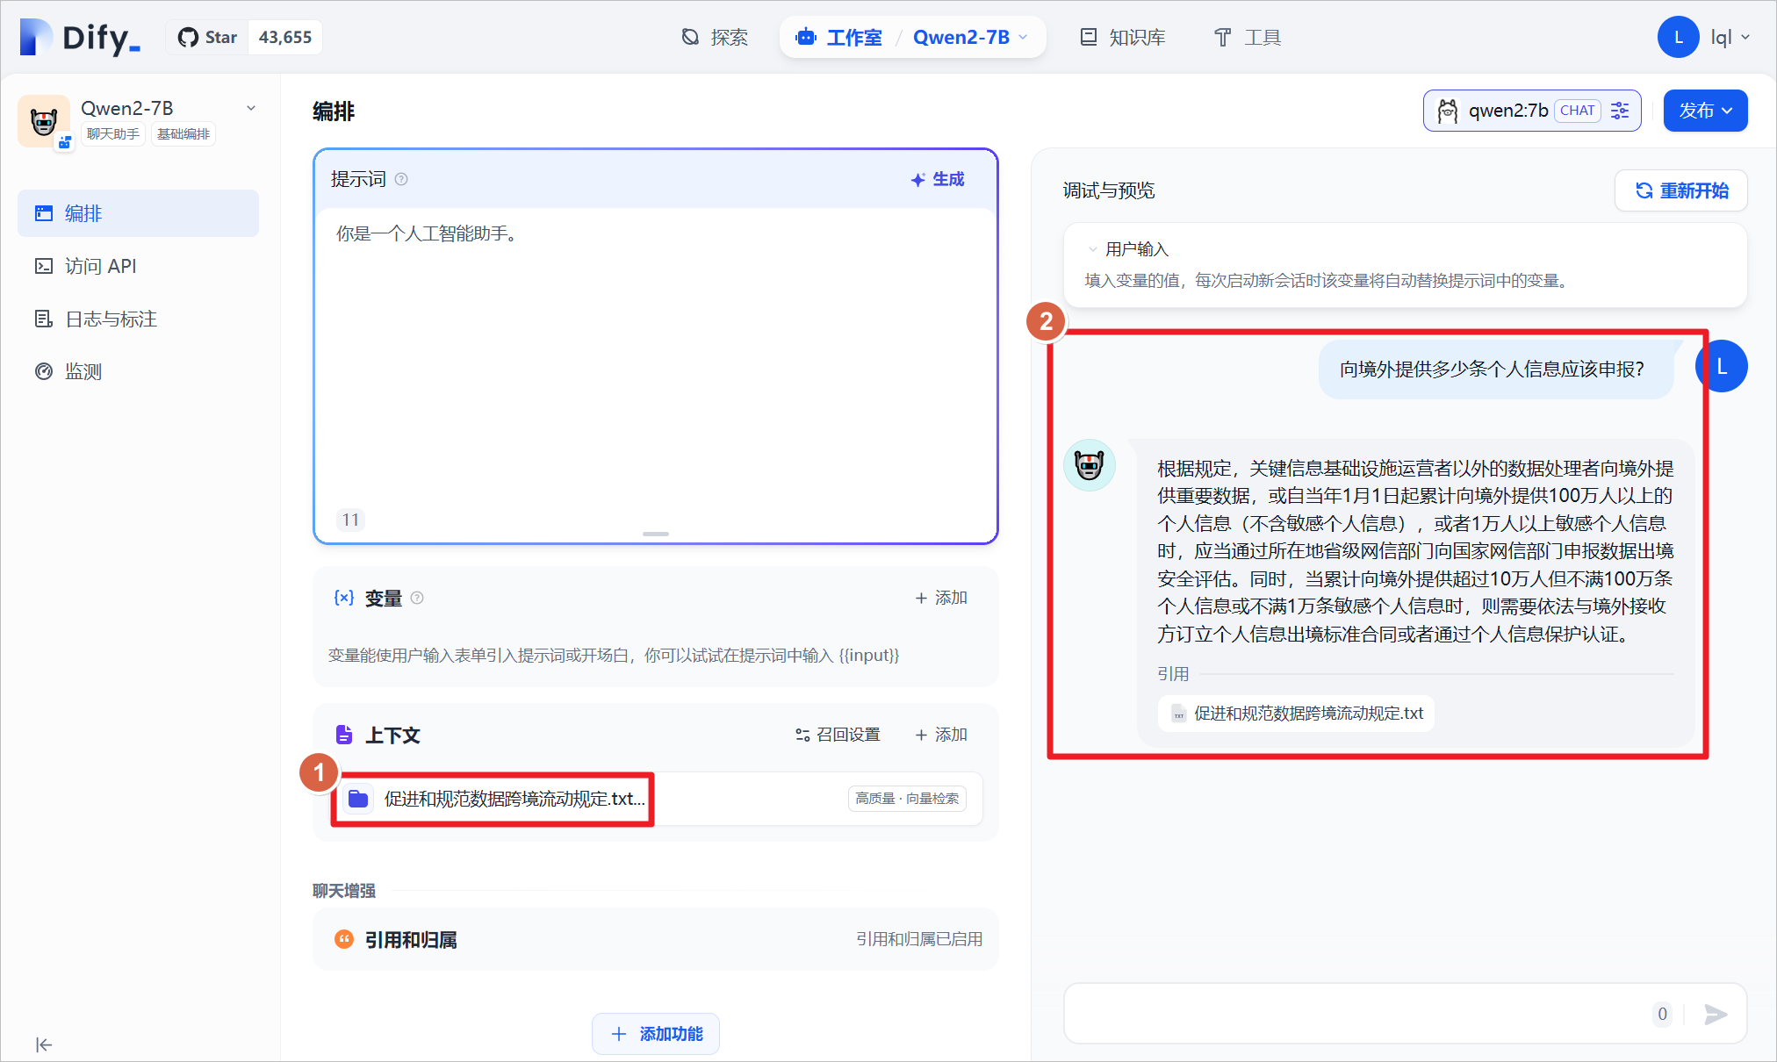Viewport: 1777px width, 1062px height.
Task: Click 添加功能 add feature button
Action: [x=656, y=1034]
